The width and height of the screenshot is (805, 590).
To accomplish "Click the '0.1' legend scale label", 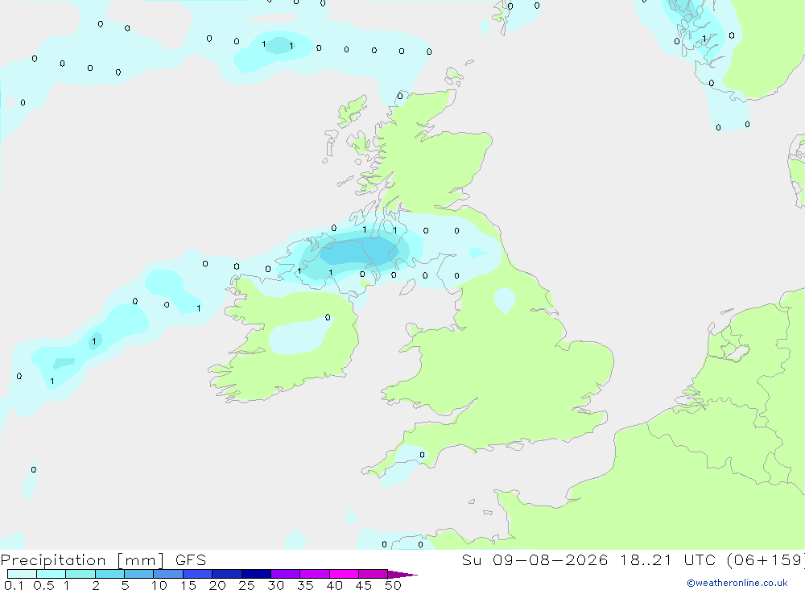I will click(14, 585).
